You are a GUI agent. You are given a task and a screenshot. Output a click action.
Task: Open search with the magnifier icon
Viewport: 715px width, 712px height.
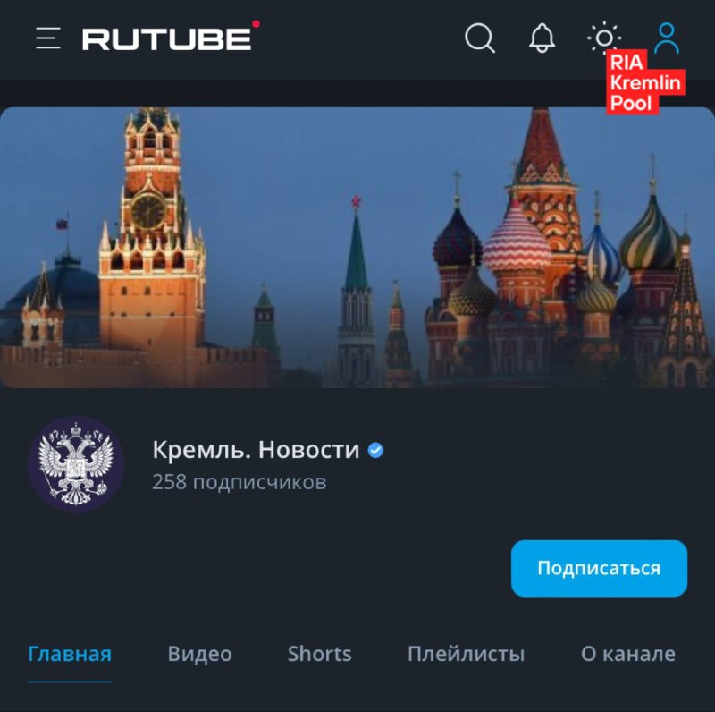tap(480, 38)
